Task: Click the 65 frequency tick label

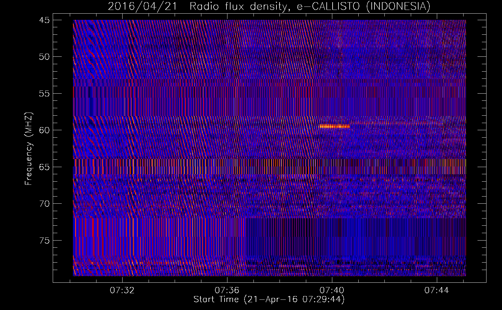Action: pos(44,167)
